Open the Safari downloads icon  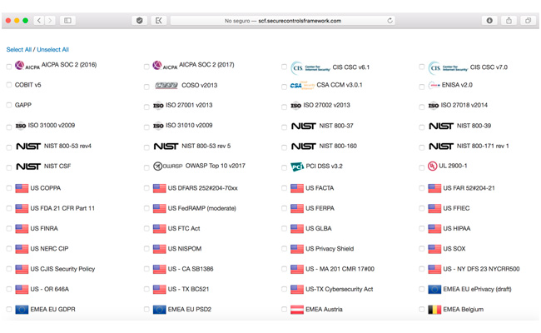(489, 21)
